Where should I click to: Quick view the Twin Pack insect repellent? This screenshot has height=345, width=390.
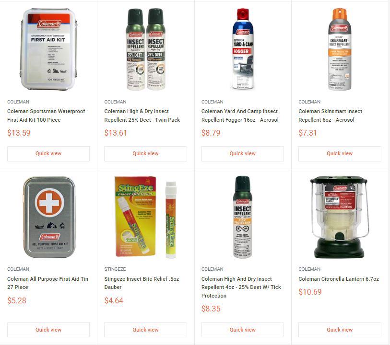click(x=145, y=153)
